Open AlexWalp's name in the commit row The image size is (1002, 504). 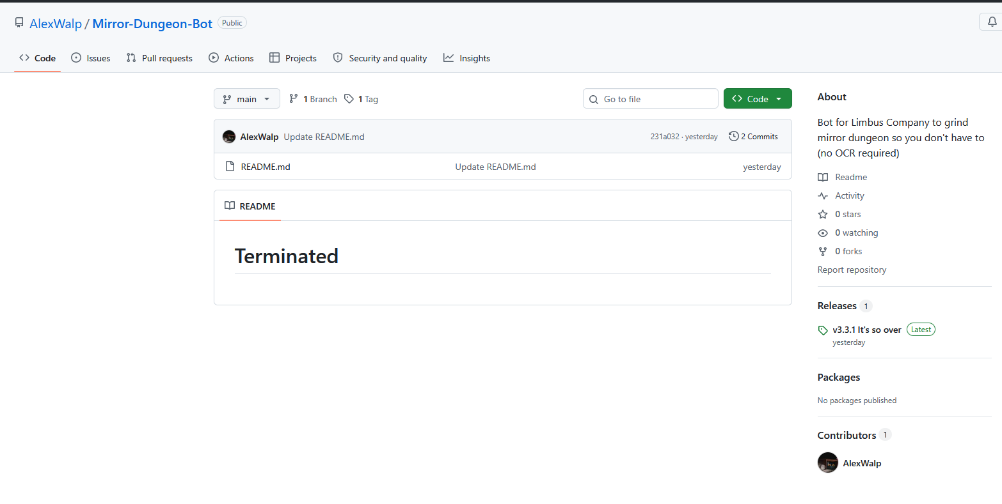coord(259,137)
